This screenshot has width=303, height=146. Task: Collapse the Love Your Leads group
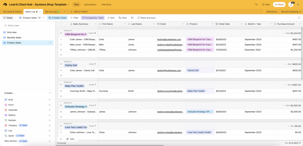tap(61, 126)
